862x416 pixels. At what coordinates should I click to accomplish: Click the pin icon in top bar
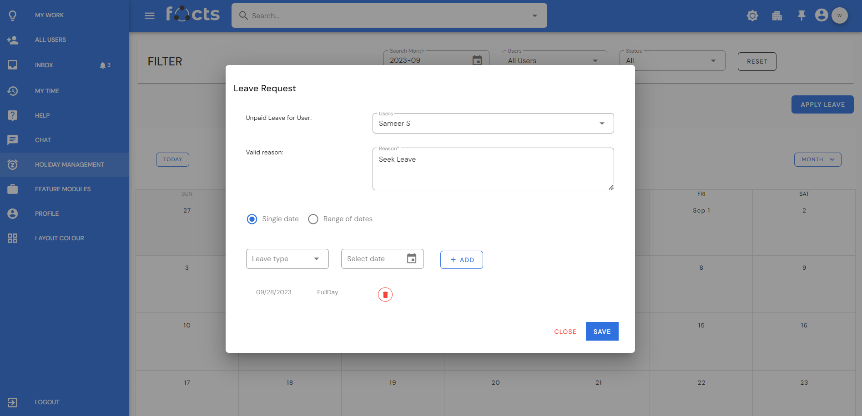802,16
